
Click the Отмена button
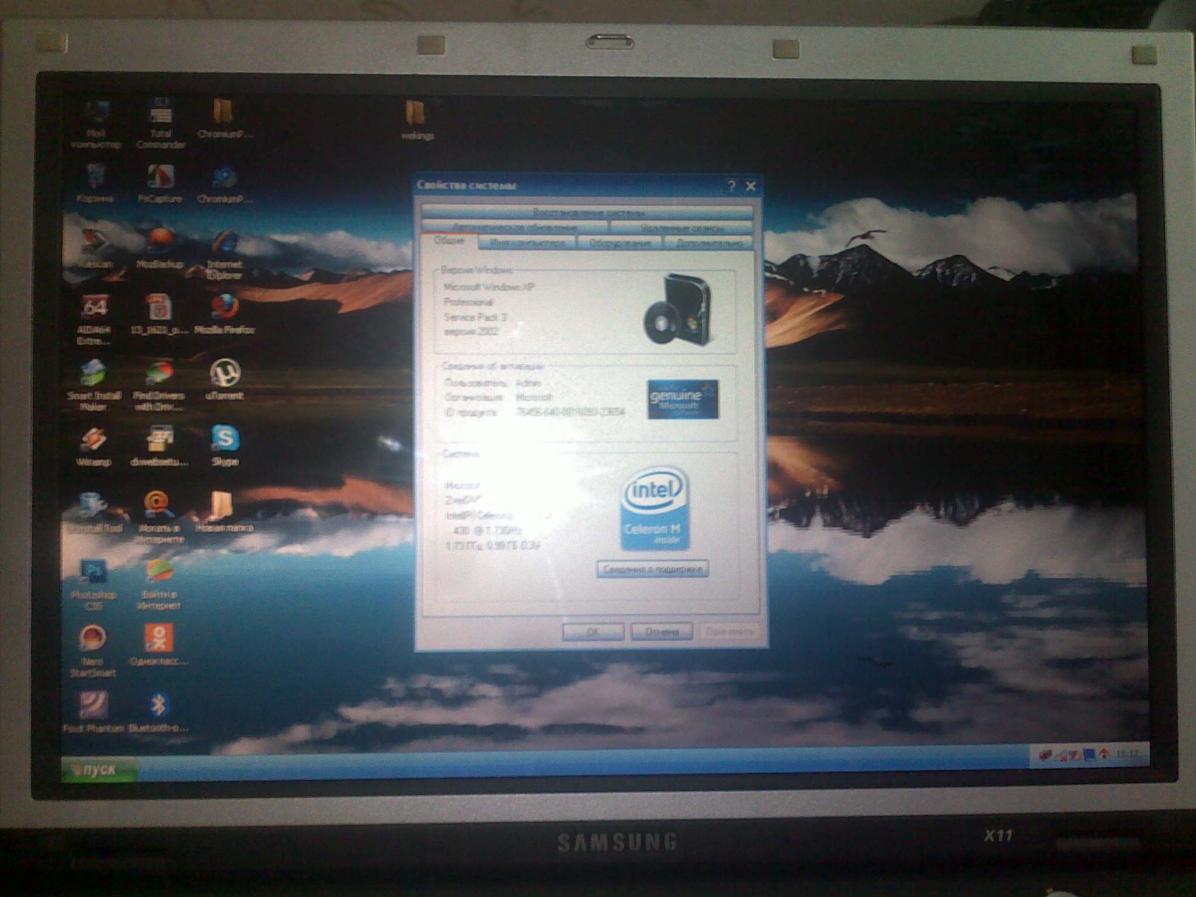tap(662, 631)
